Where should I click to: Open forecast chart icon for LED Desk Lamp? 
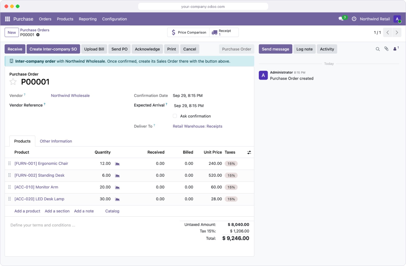(x=117, y=199)
